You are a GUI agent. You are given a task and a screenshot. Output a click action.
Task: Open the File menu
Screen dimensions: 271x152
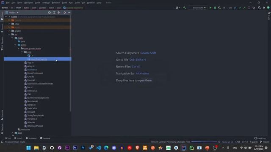coord(8,3)
